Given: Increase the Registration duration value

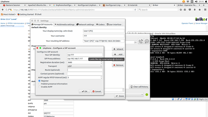Looking at the screenshot, I should (101, 62).
